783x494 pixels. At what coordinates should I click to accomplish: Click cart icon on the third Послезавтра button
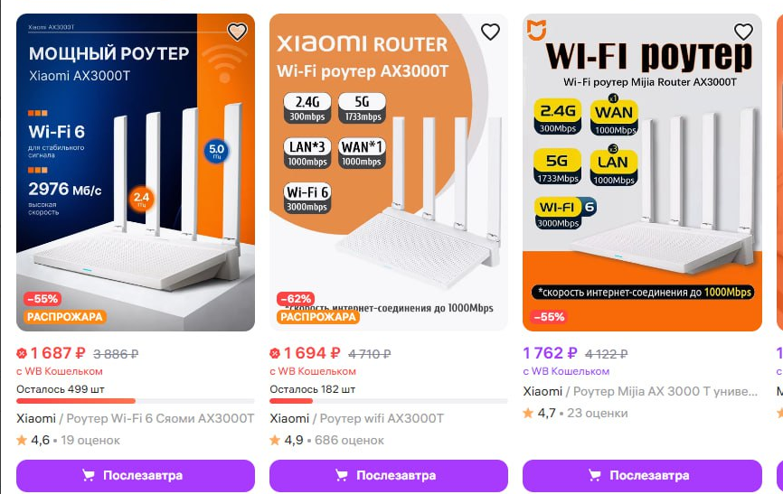(x=595, y=476)
